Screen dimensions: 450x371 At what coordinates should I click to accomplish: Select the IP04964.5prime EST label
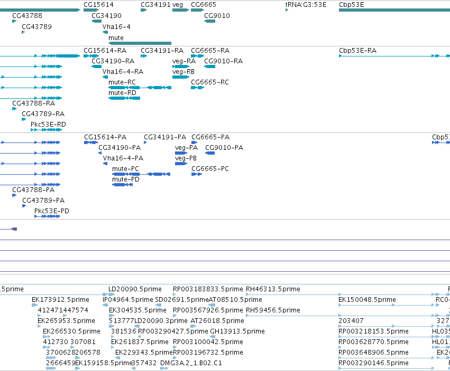tap(128, 300)
